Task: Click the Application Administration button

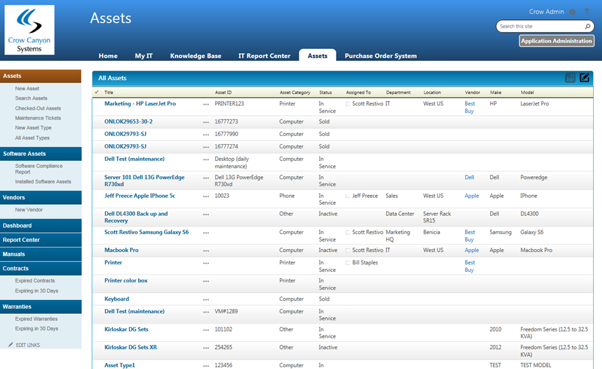Action: [x=556, y=41]
